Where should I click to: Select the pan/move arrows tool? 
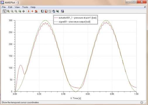[x=23, y=11]
